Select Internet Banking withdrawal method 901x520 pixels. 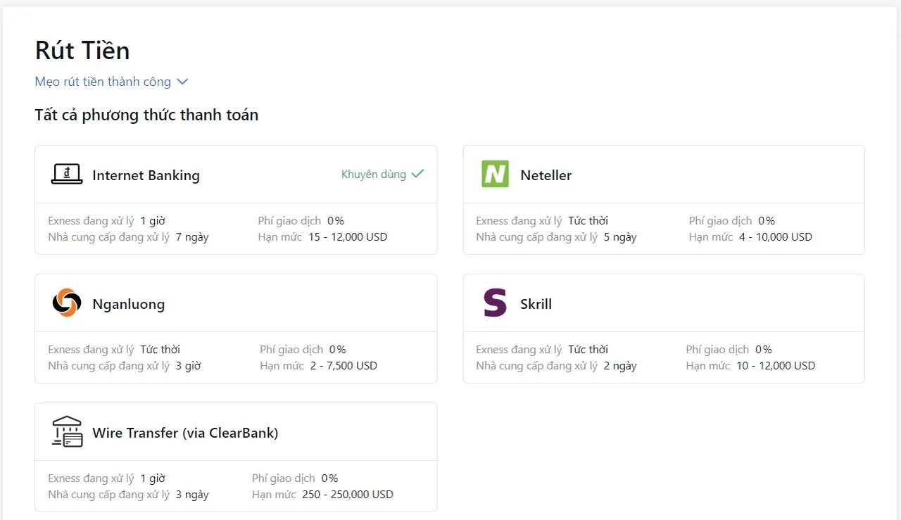click(146, 175)
